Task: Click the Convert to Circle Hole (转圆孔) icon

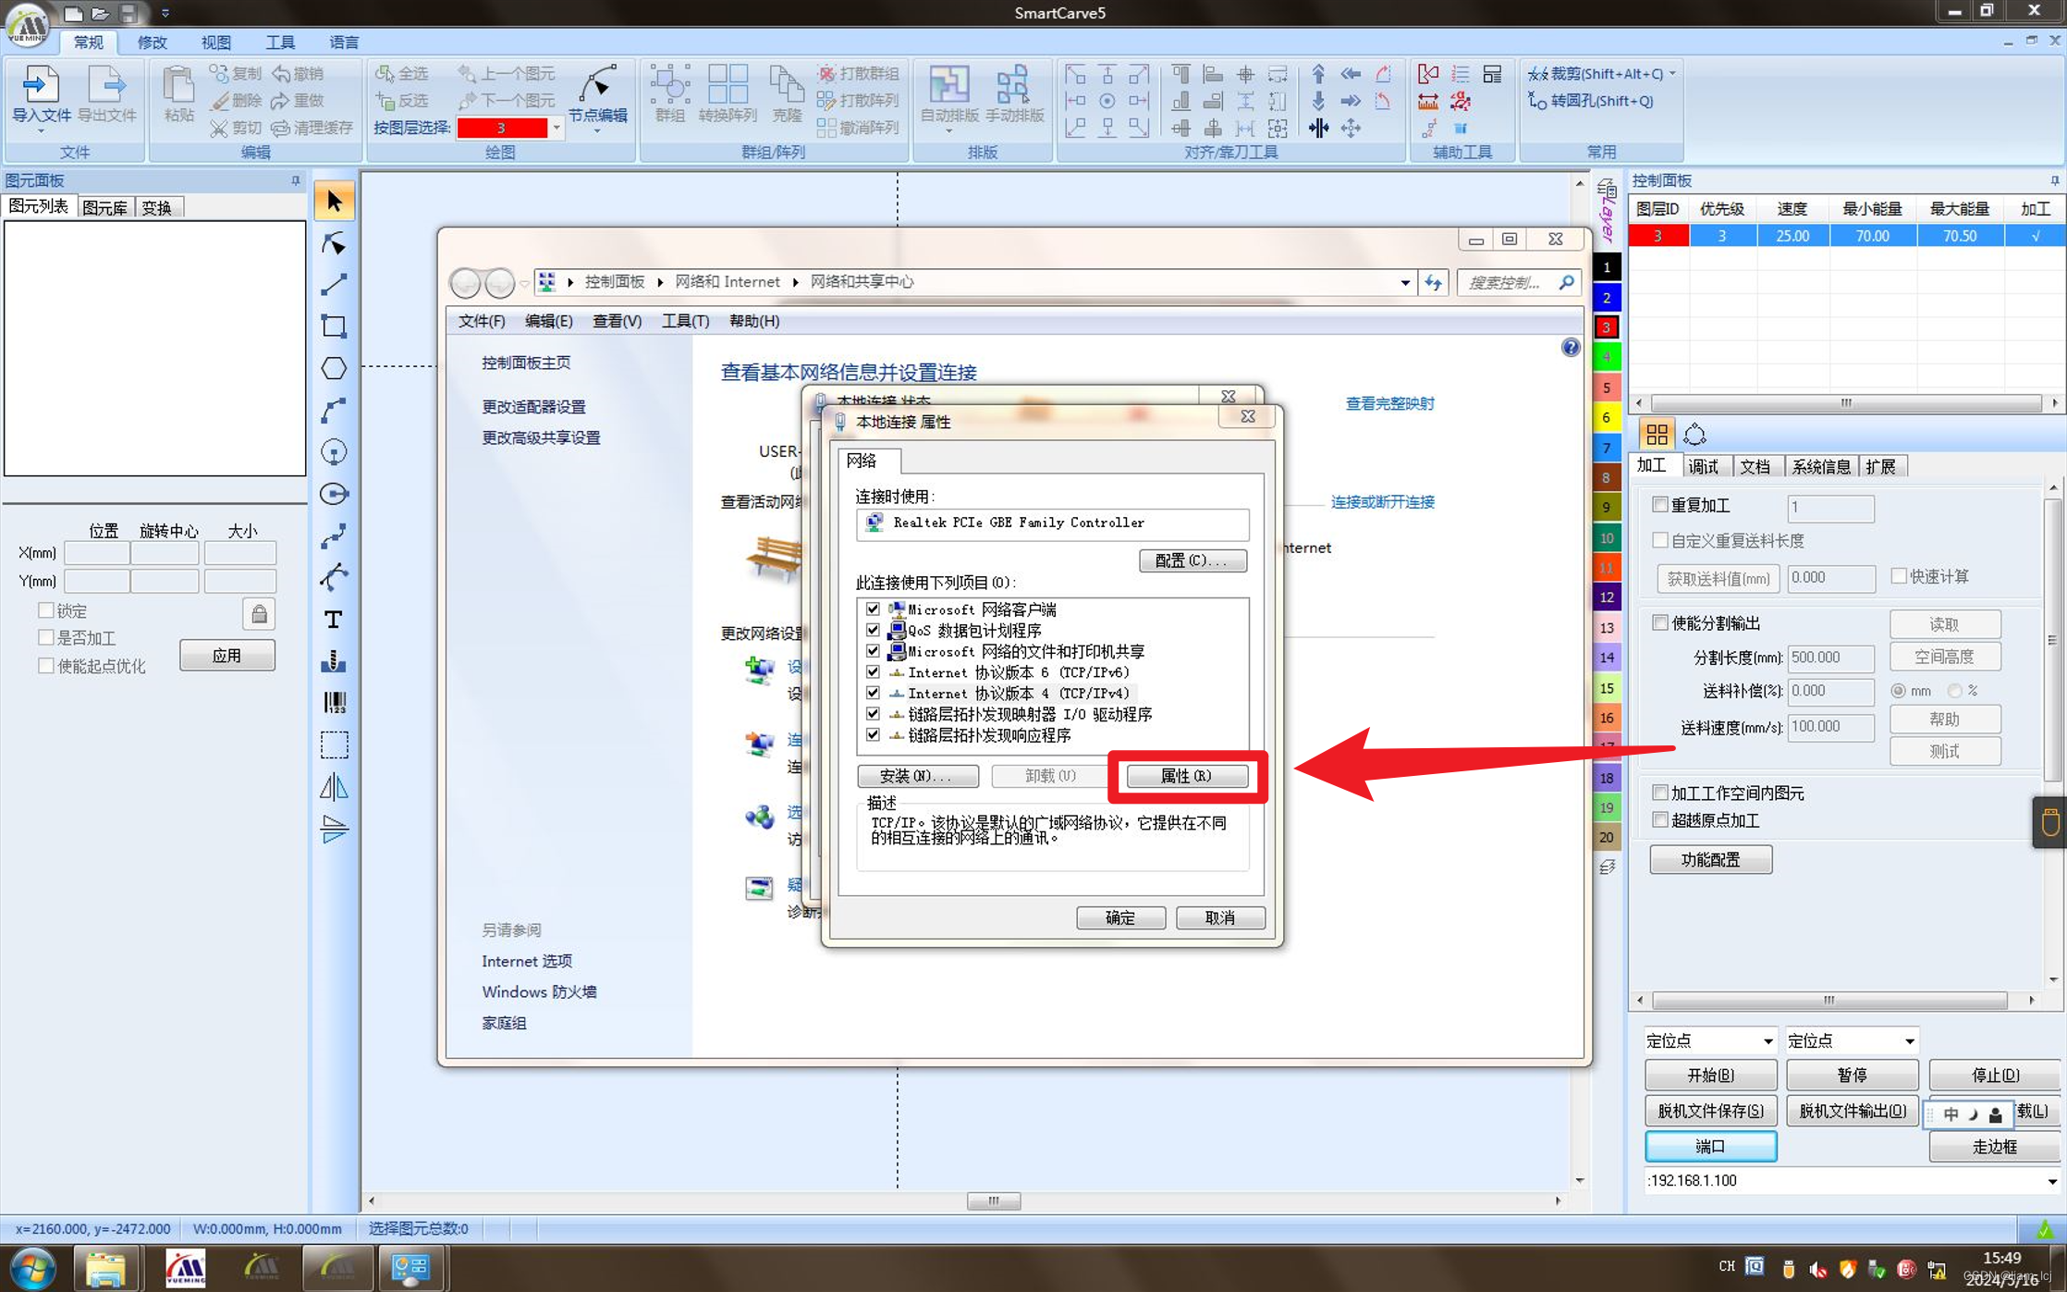Action: click(1536, 101)
